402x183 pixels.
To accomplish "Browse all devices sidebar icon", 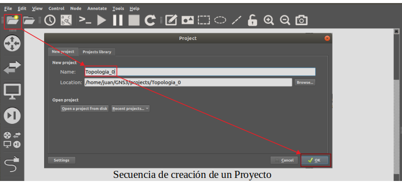I will tap(12, 140).
